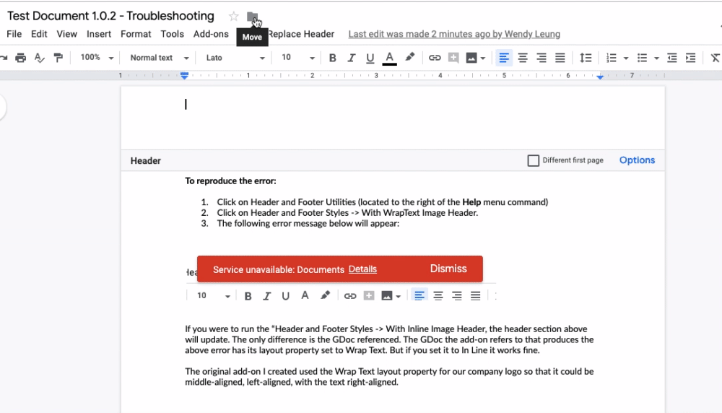Open the insert image dropdown arrow
722x413 pixels.
pyautogui.click(x=482, y=58)
